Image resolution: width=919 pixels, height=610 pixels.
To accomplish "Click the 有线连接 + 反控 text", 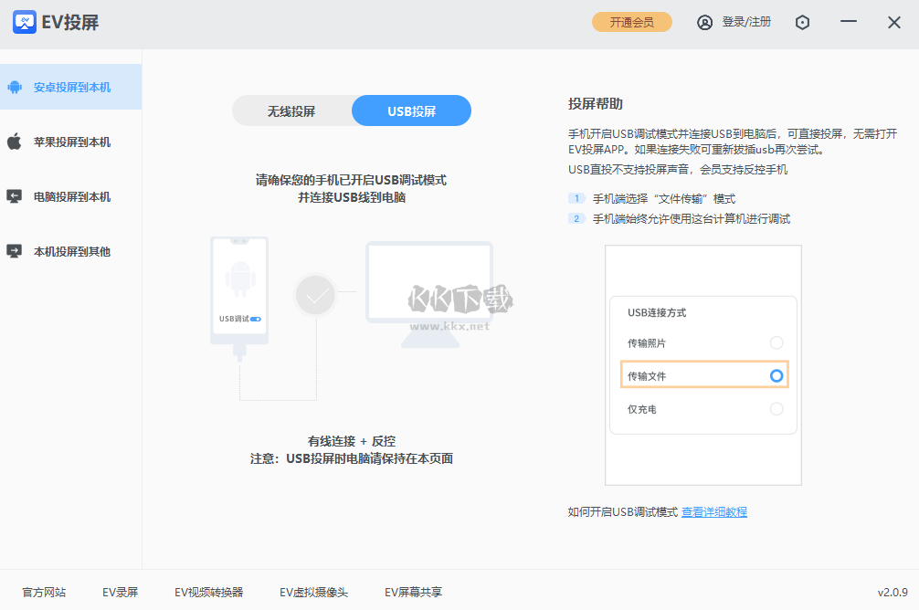I will (352, 441).
